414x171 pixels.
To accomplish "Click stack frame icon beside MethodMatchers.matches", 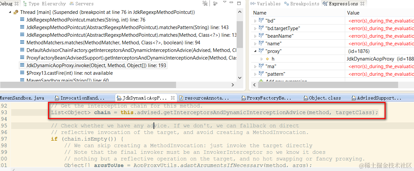I will tap(22, 43).
